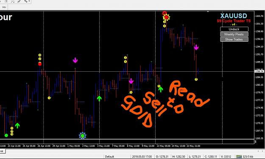Click the 26 Apr 13:00 time label

click(44, 146)
